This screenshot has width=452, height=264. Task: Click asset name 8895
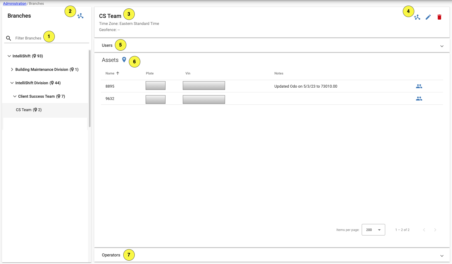coord(110,86)
